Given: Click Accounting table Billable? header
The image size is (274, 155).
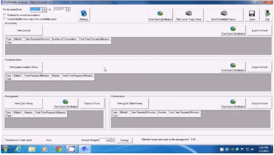Looking at the screenshot, I should (18, 39).
